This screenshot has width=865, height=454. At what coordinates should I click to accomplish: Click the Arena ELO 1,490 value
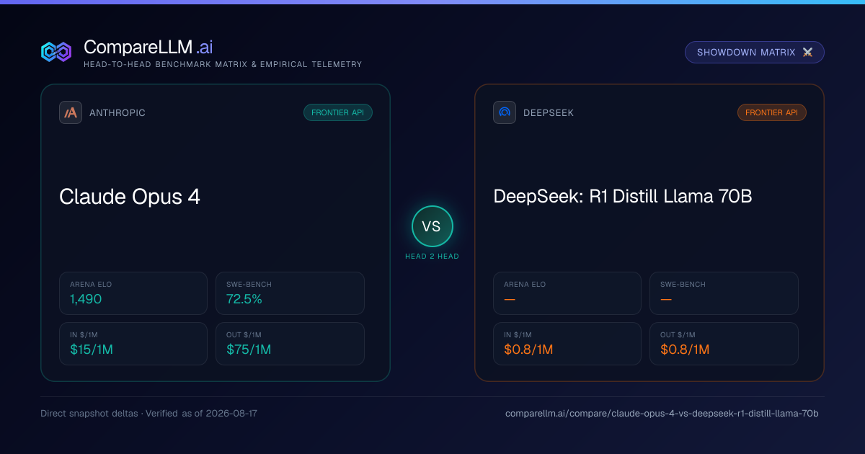coord(86,299)
